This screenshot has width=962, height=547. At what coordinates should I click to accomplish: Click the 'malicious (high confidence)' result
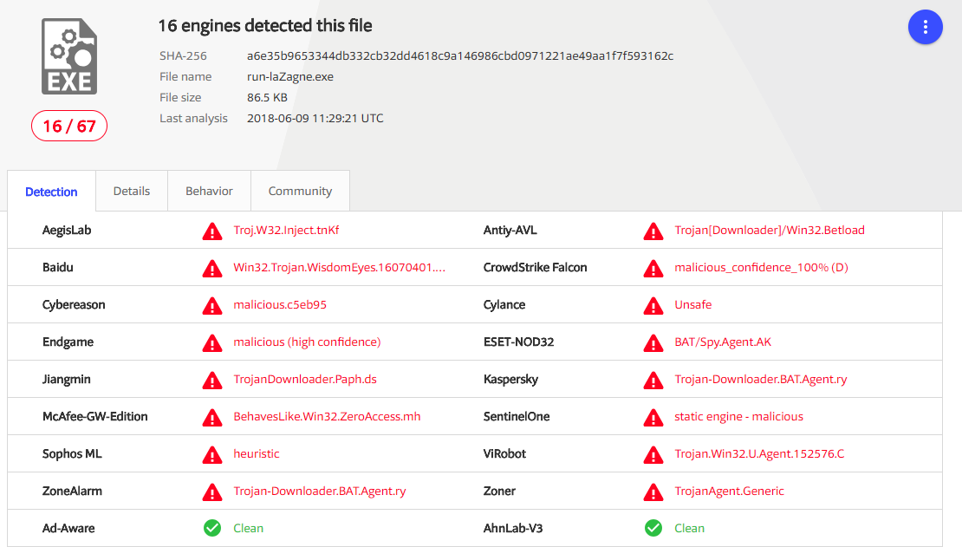307,342
